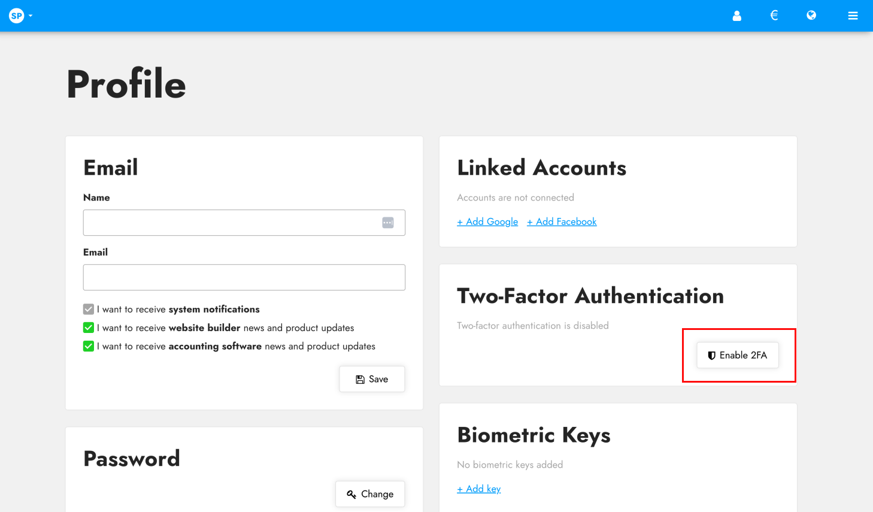The width and height of the screenshot is (873, 512).
Task: Click the user profile icon in the top bar
Action: pyautogui.click(x=736, y=16)
